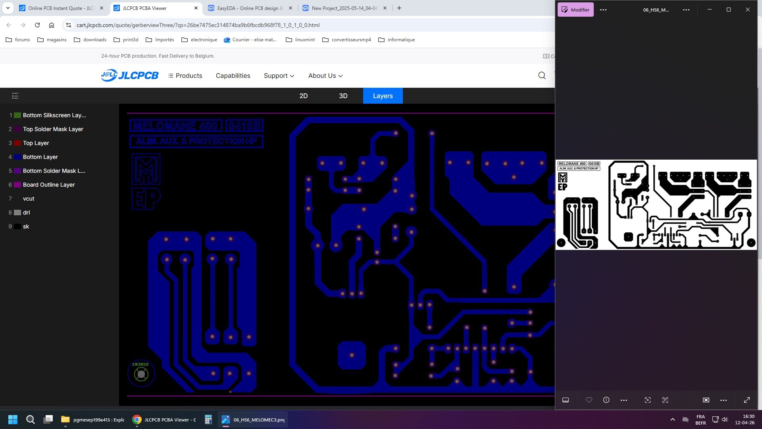Click the favorite heart icon in Photos
The width and height of the screenshot is (762, 429).
(x=589, y=400)
